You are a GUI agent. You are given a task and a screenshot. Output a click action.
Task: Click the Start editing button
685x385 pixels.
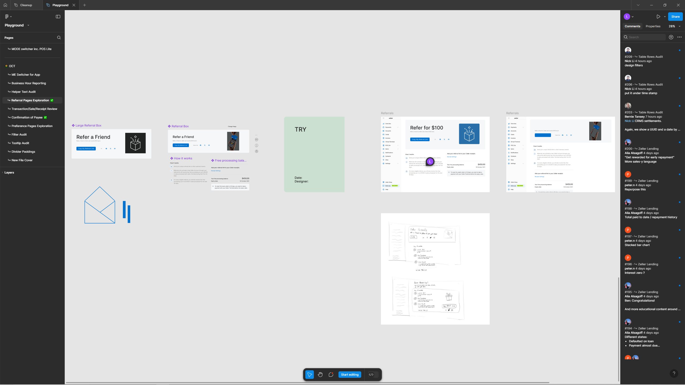349,375
